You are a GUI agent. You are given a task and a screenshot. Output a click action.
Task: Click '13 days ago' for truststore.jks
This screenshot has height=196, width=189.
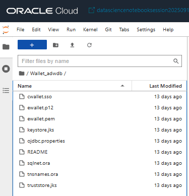[168, 185]
